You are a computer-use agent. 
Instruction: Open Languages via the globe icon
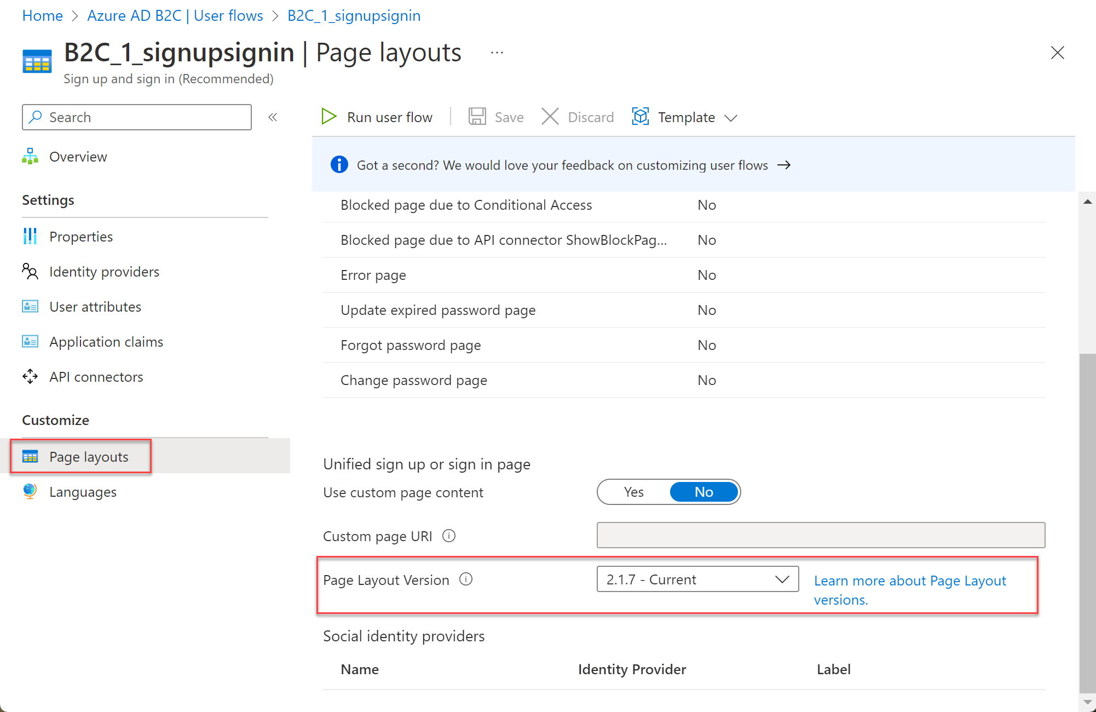30,491
